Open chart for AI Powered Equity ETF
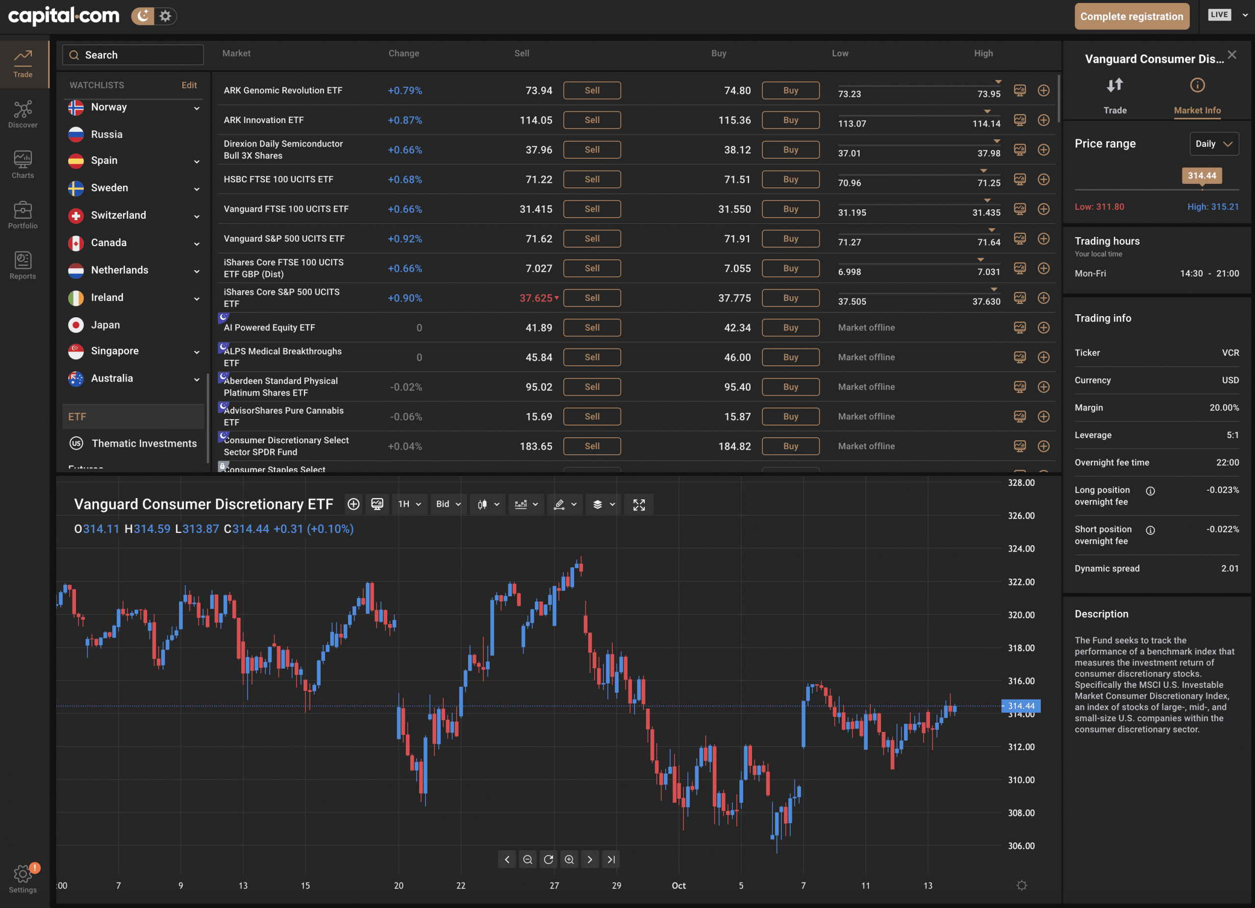This screenshot has height=908, width=1255. 1020,328
